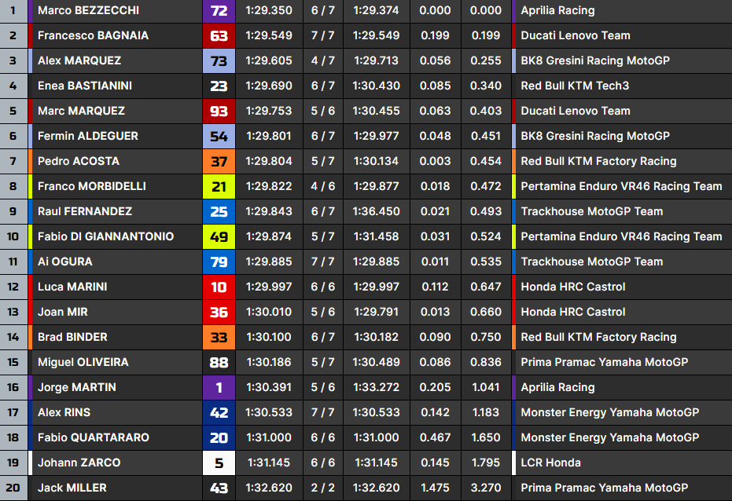
Task: Click the orange number 37 badge
Action: point(219,162)
